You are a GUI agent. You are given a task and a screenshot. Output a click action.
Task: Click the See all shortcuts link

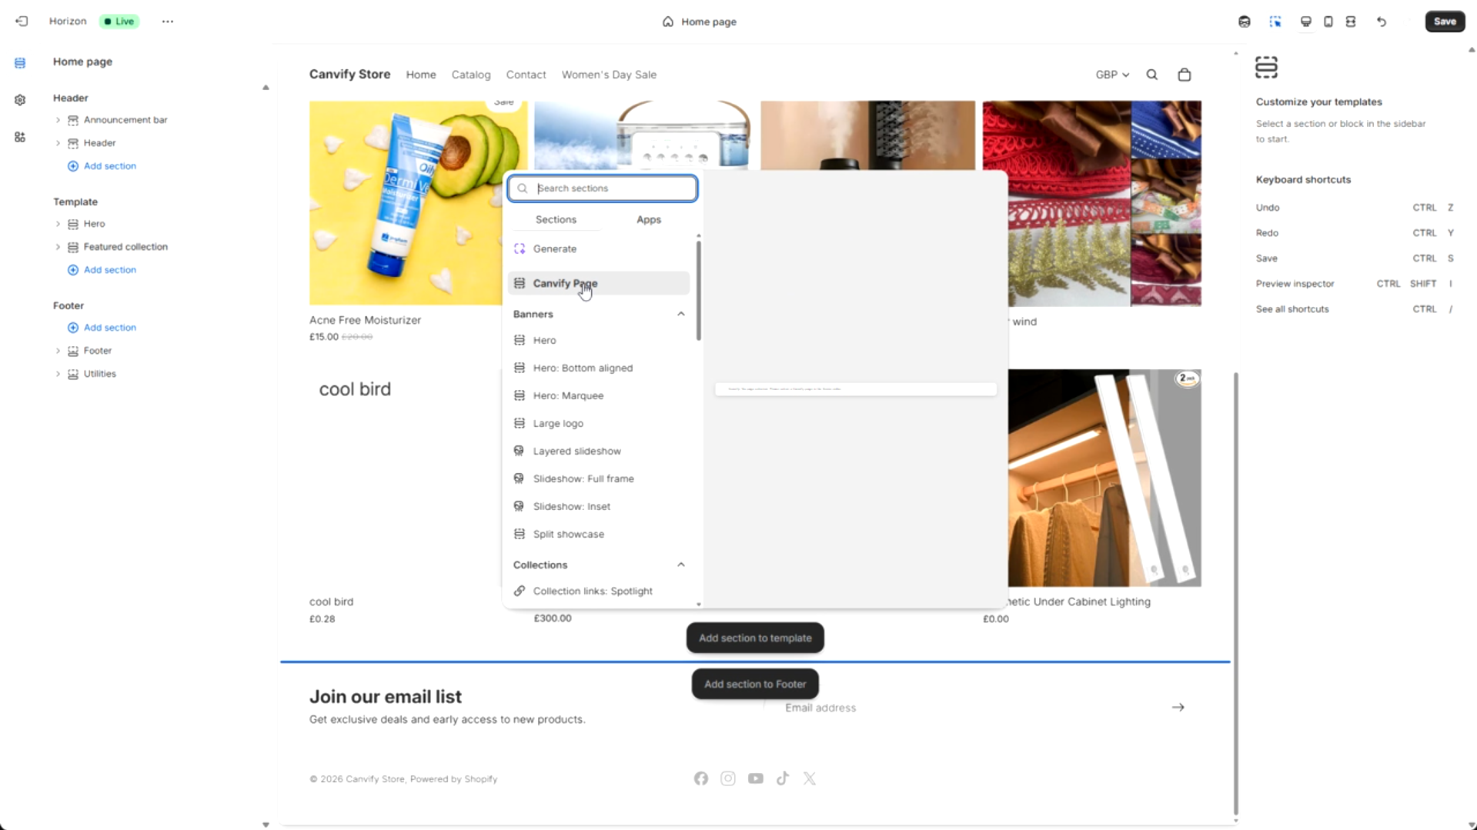1292,309
